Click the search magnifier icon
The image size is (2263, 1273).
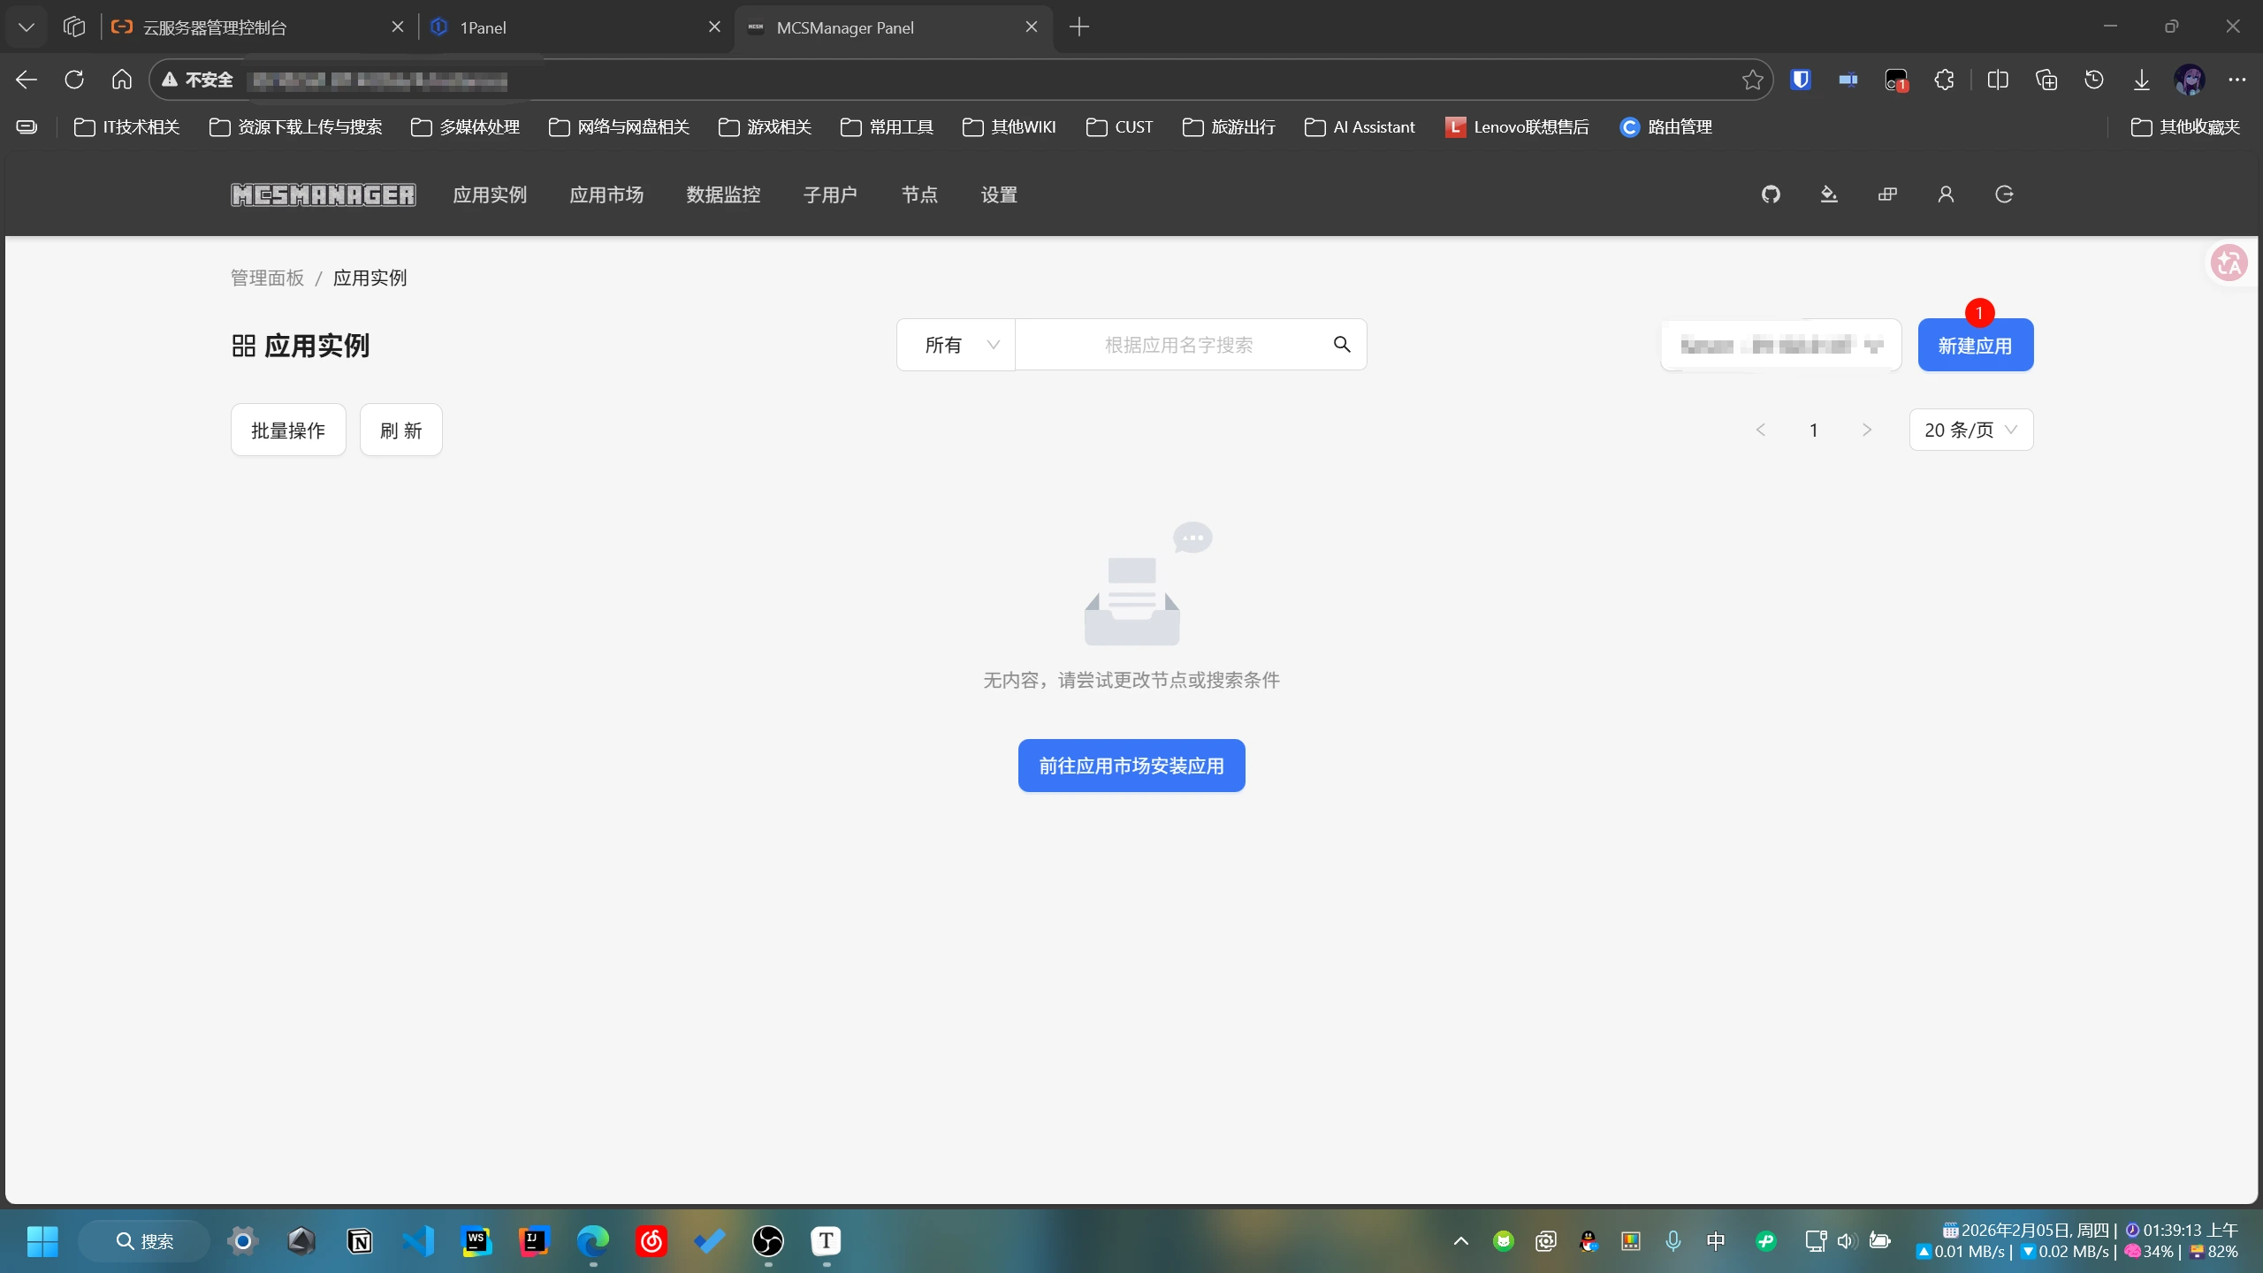coord(1342,345)
